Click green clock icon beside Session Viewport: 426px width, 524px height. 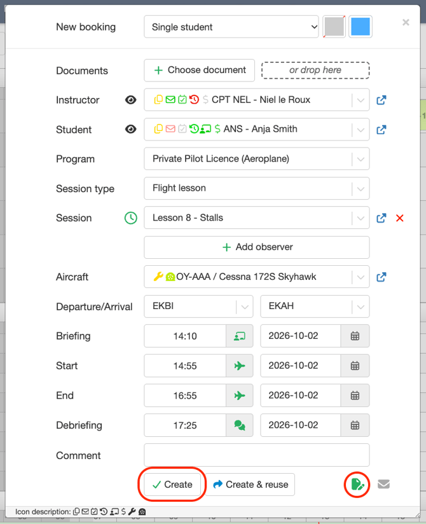coord(130,218)
